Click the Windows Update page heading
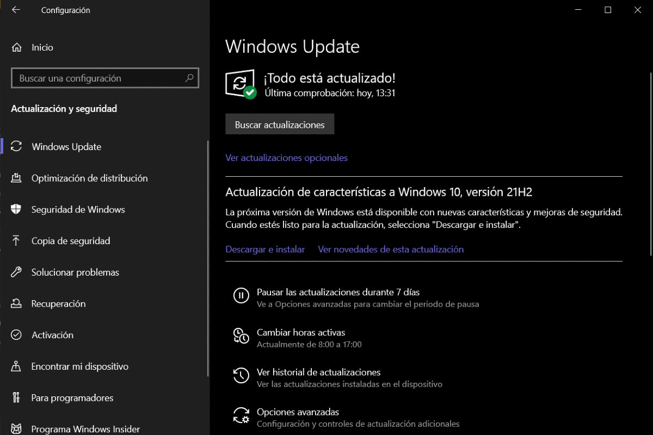The image size is (653, 435). pos(292,46)
